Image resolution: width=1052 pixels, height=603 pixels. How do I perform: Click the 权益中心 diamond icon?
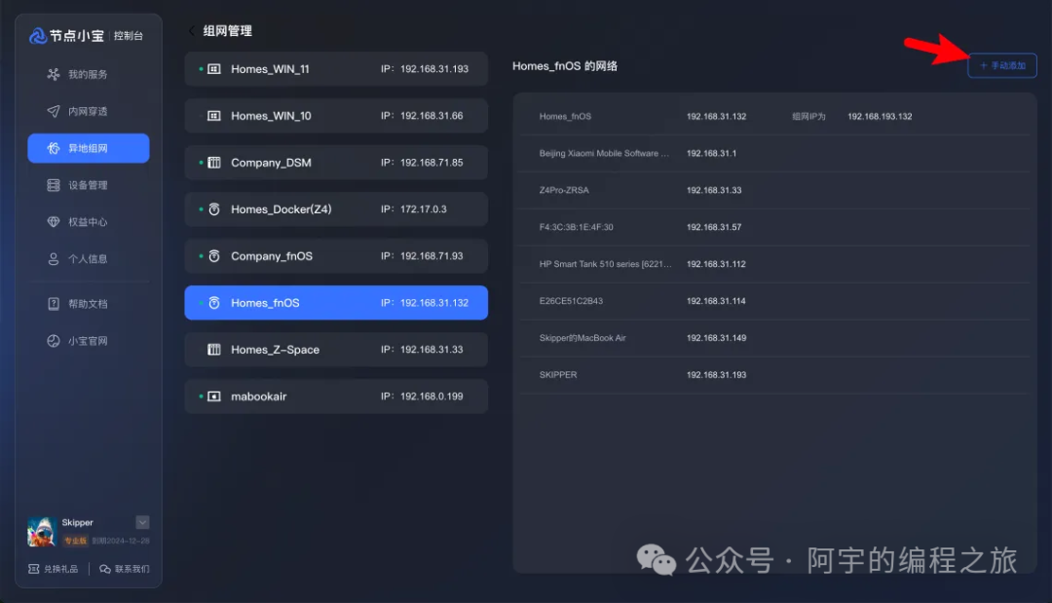54,222
